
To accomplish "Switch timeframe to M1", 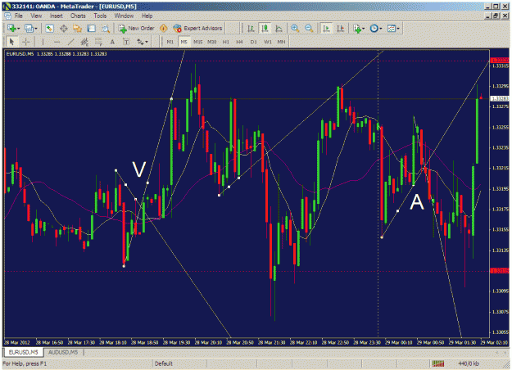I will click(x=170, y=42).
